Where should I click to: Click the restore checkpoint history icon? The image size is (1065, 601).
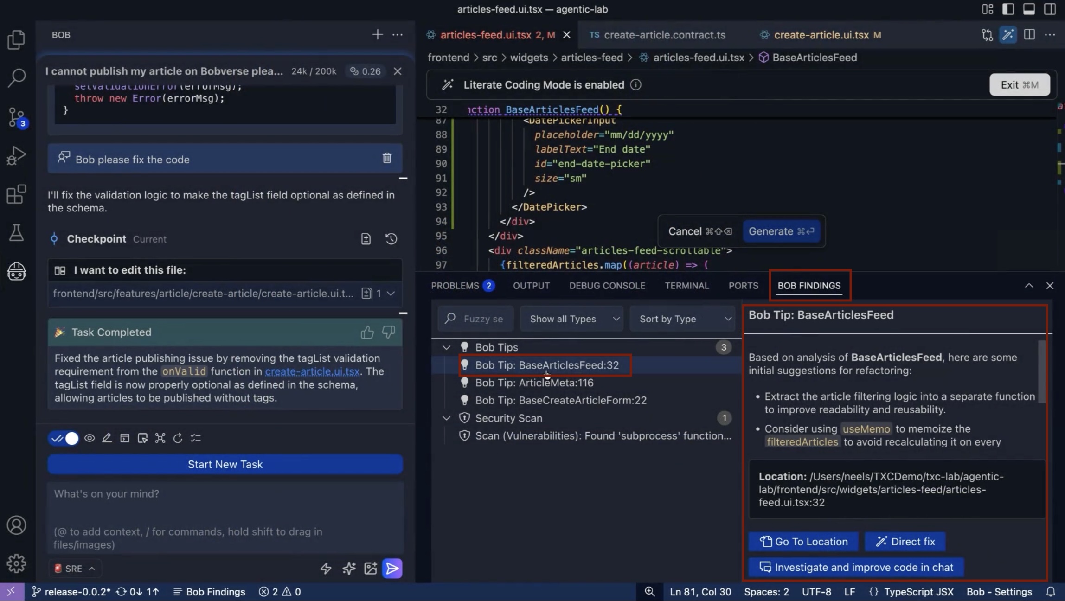coord(391,239)
